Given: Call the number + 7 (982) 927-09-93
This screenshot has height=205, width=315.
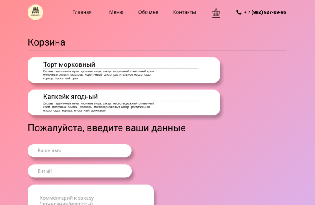Looking at the screenshot, I should [x=265, y=12].
